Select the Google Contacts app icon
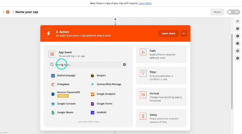Viewport: 242px width, 134px height. click(x=53, y=104)
